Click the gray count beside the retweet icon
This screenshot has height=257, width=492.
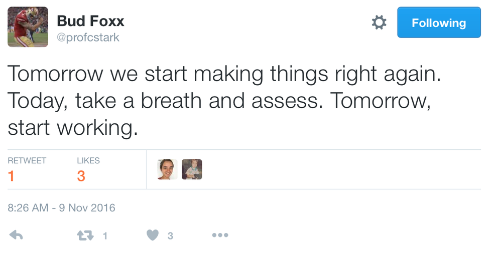point(105,235)
